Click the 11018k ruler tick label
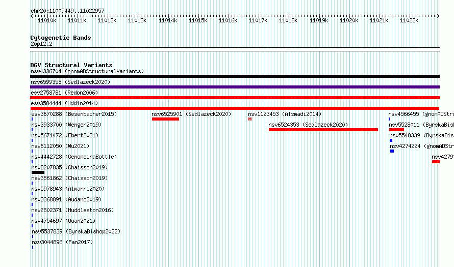 pyautogui.click(x=288, y=21)
